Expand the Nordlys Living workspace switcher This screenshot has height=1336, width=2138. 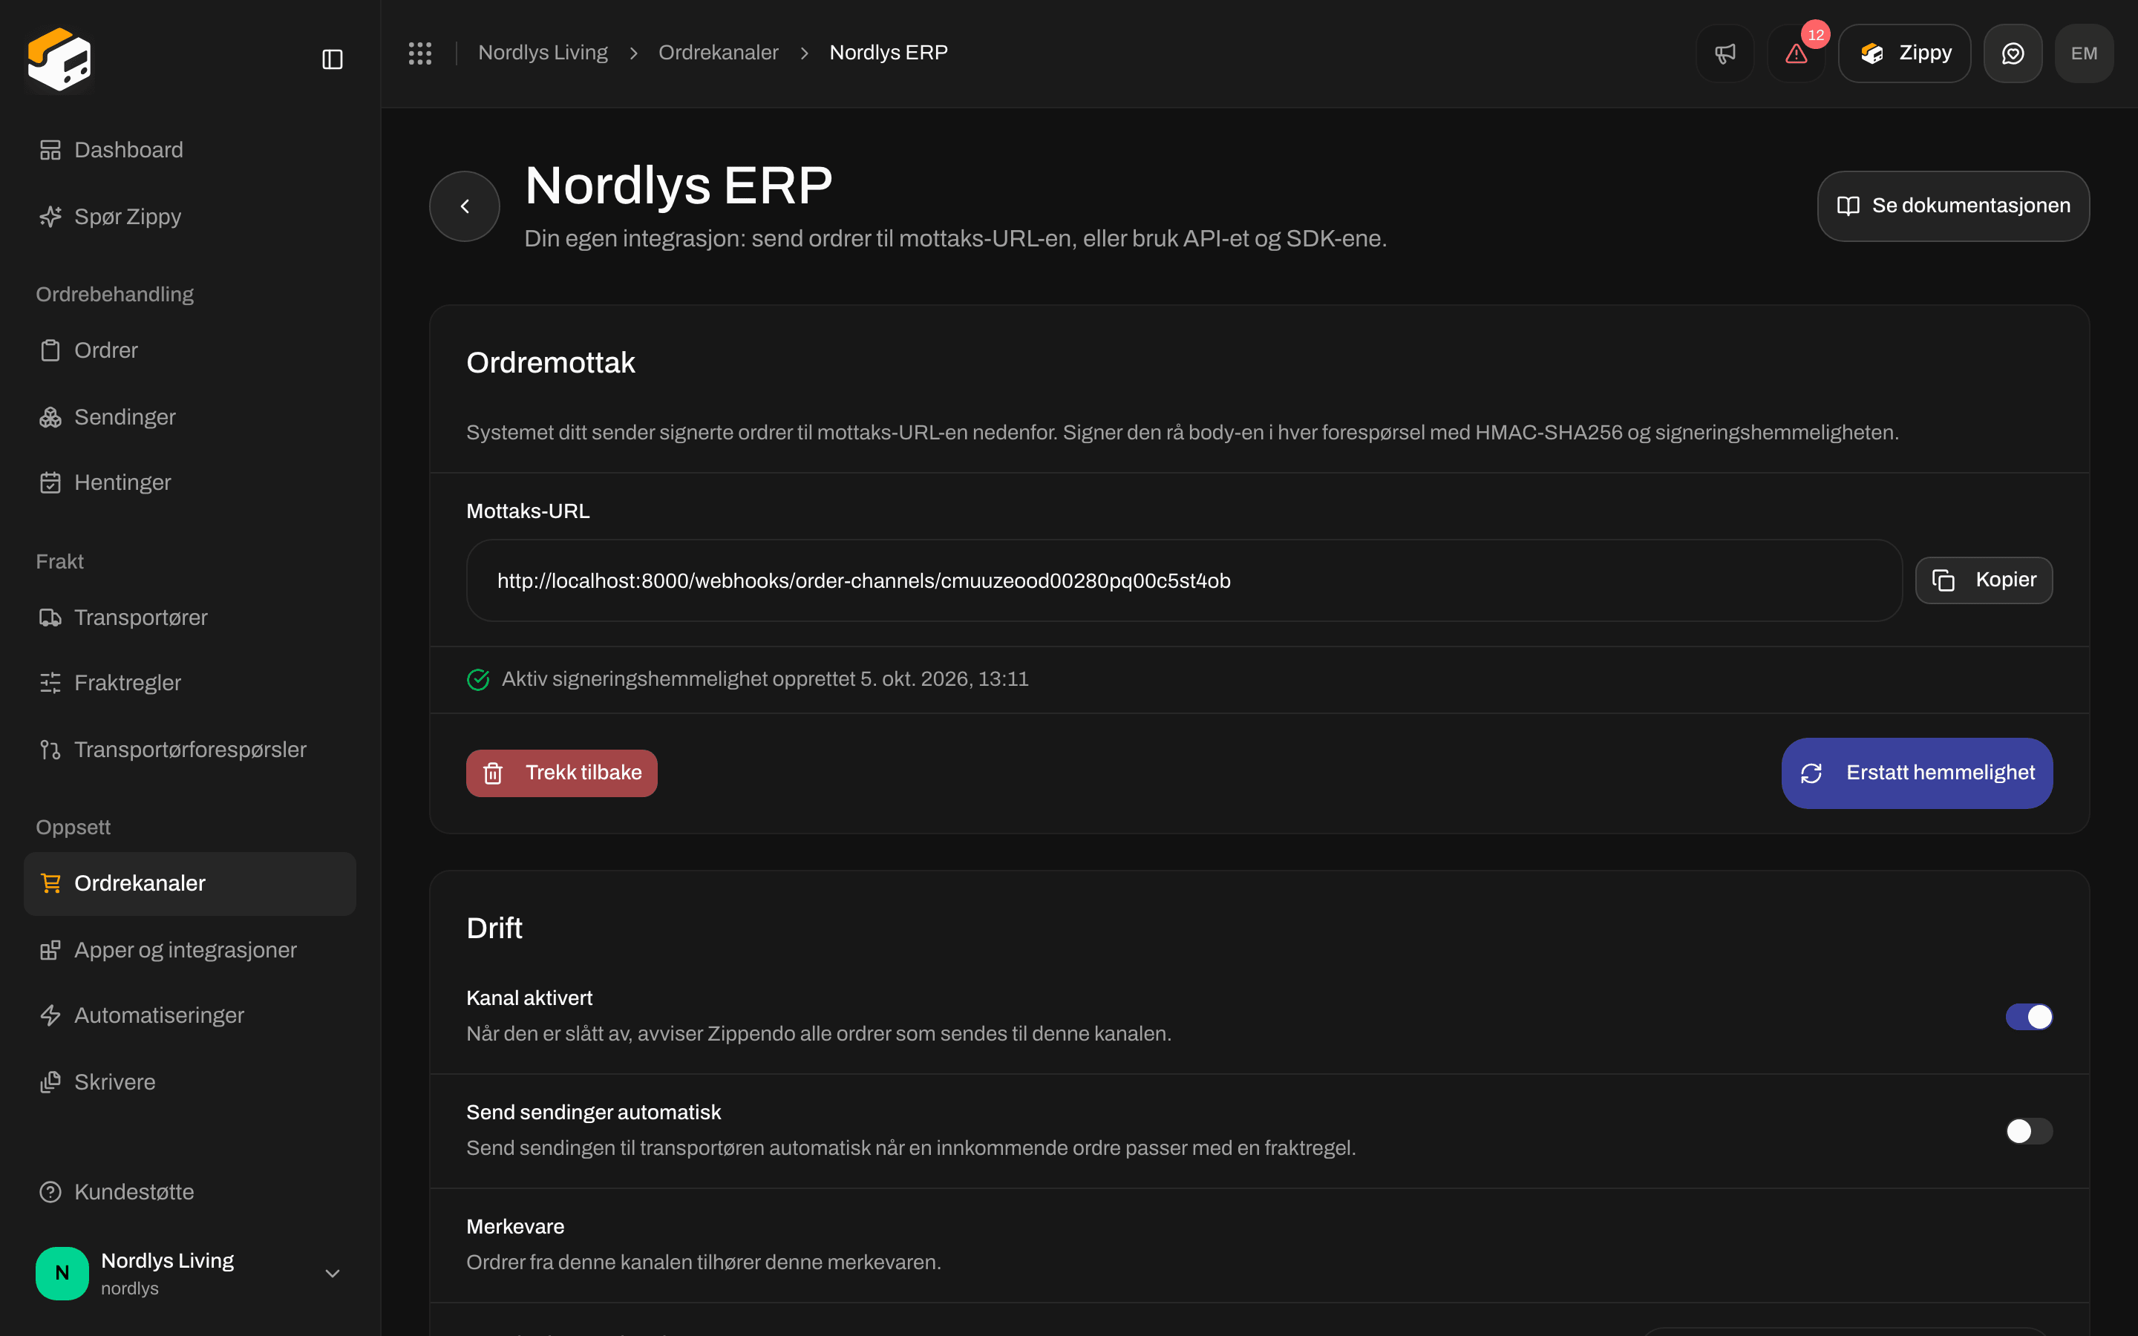click(x=190, y=1273)
